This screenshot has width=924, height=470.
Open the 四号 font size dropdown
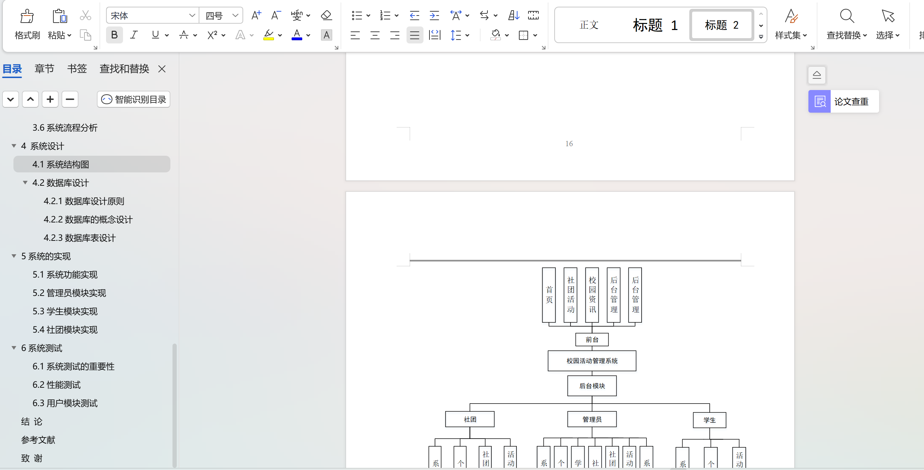coord(235,16)
